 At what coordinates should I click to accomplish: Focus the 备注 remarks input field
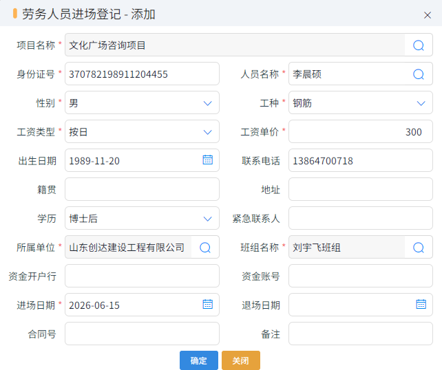point(361,334)
